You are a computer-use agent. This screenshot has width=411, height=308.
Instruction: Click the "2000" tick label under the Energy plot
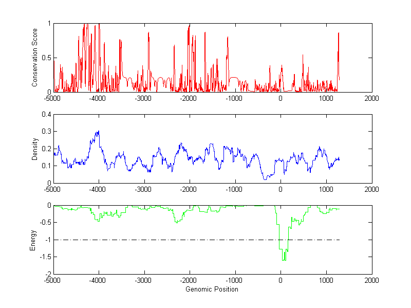(x=371, y=280)
